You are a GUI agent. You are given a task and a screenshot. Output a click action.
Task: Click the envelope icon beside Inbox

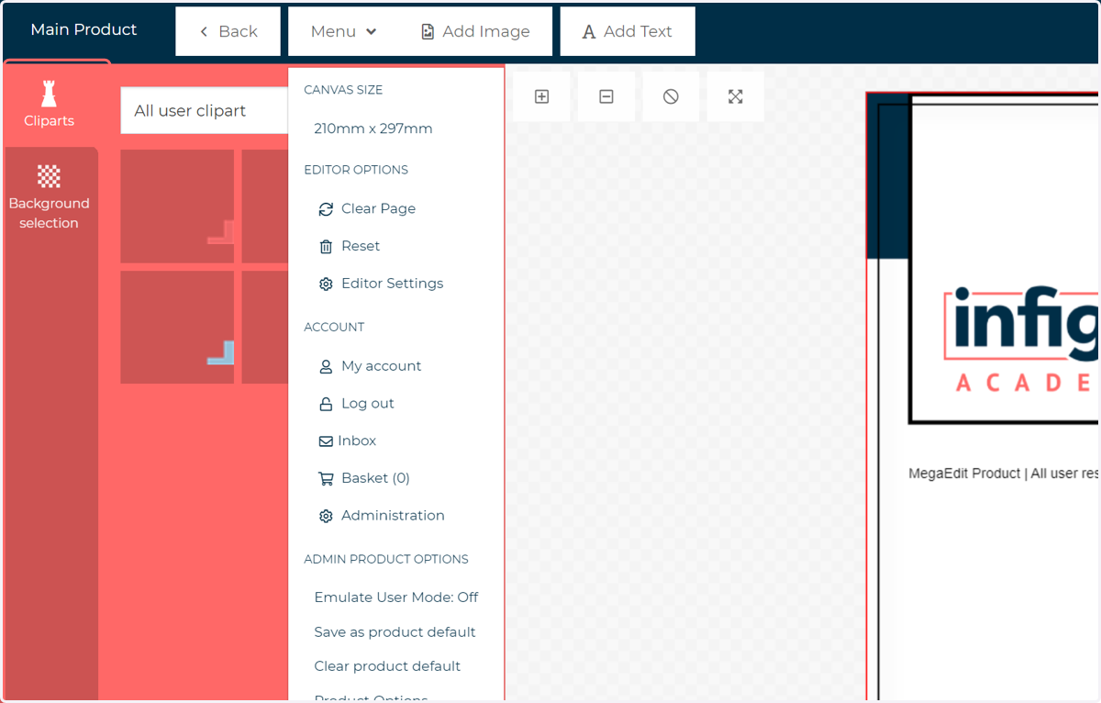coord(326,441)
